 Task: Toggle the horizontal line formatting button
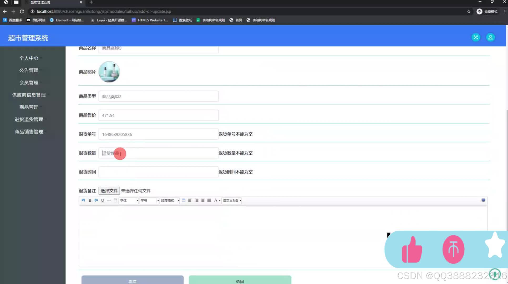109,200
